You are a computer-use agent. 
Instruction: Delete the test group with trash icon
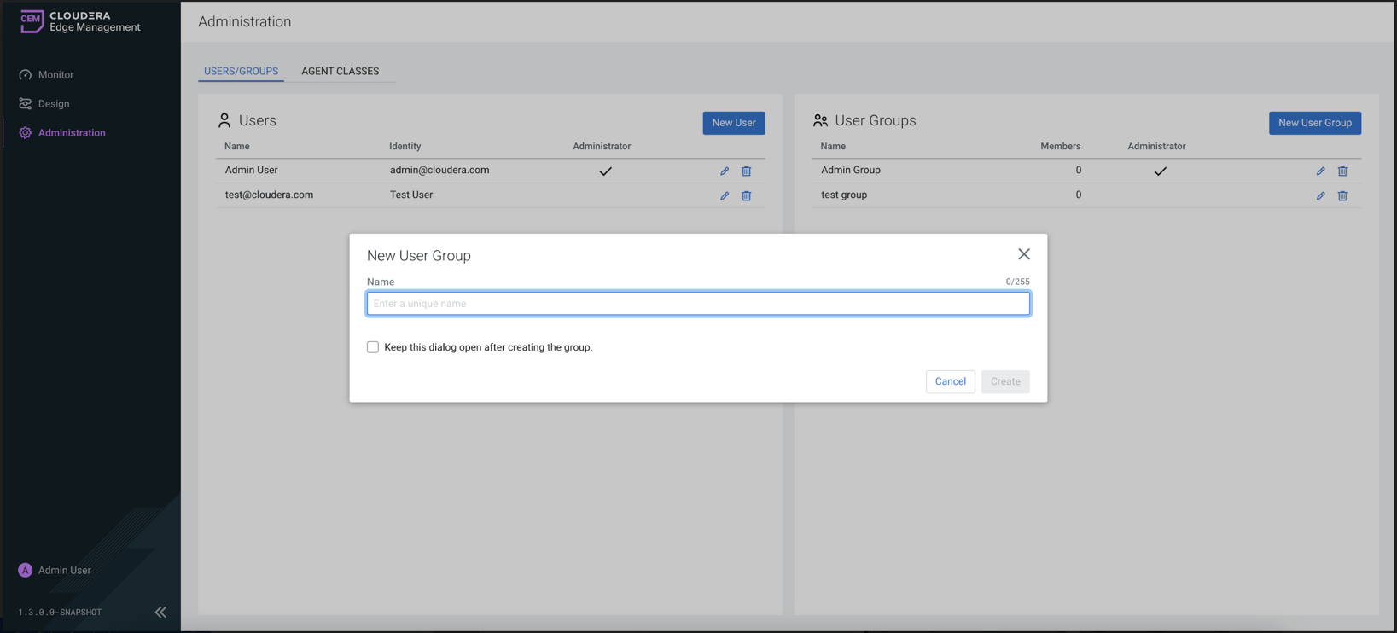pyautogui.click(x=1342, y=196)
